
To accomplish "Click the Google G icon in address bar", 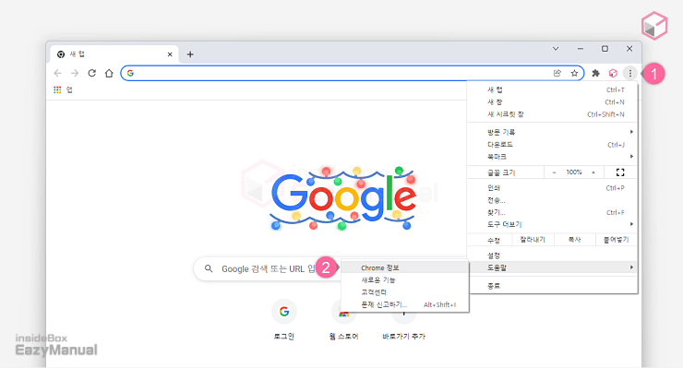I will tap(130, 73).
